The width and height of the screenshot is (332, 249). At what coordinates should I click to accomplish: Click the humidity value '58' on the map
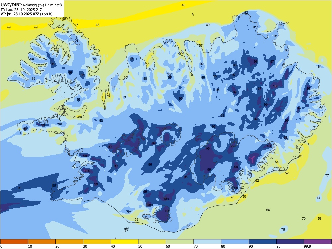(320, 219)
